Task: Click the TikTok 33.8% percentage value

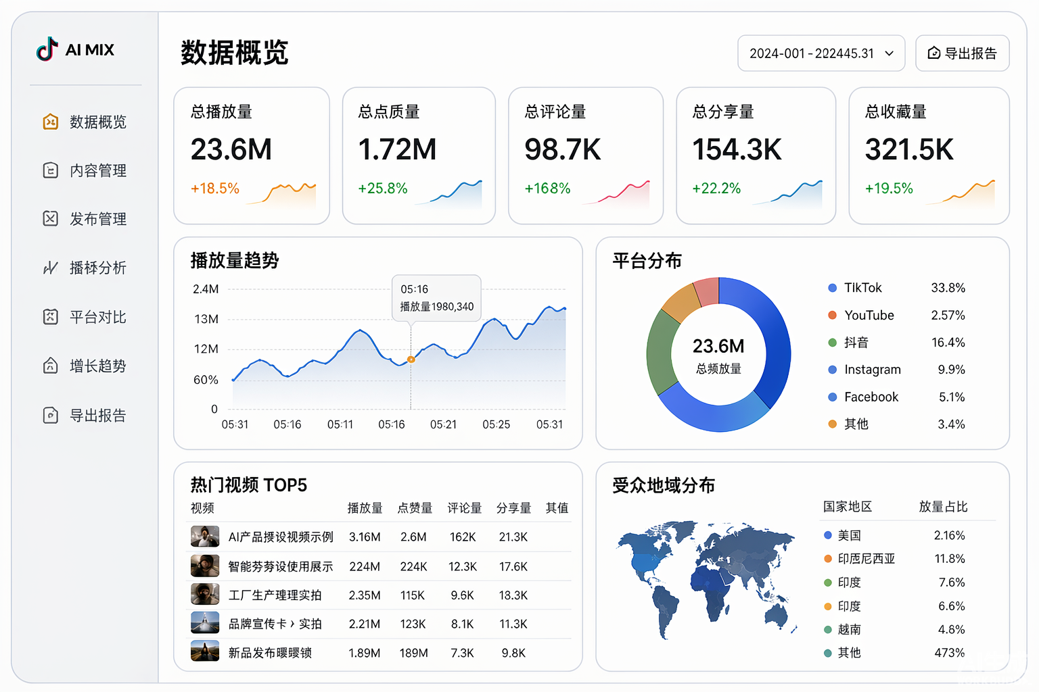Action: point(948,288)
